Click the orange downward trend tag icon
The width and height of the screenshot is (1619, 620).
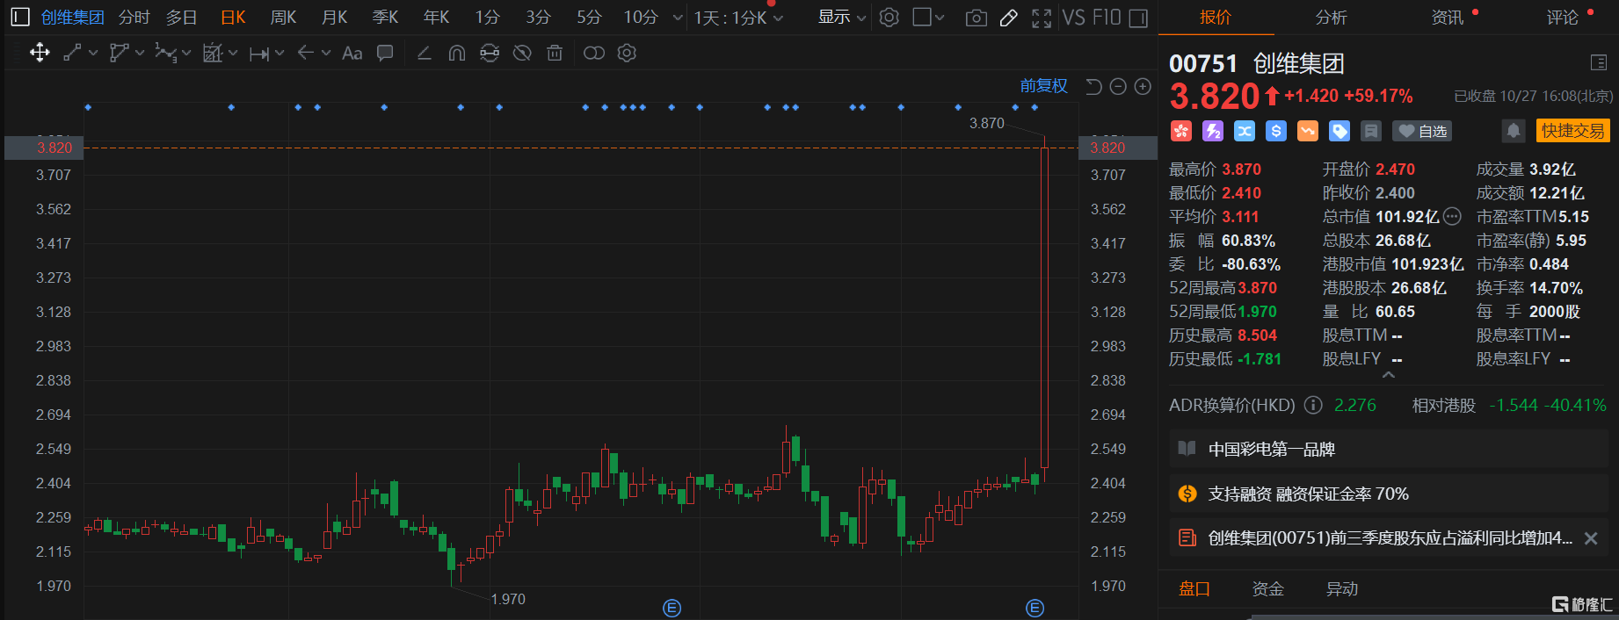pos(1308,131)
